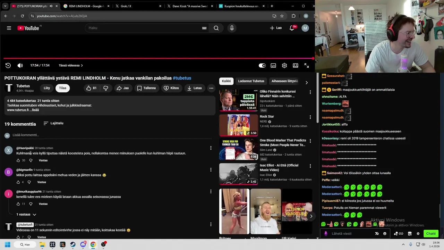The image size is (444, 250).
Task: Switch to the Grok / X tab
Action: (138, 6)
